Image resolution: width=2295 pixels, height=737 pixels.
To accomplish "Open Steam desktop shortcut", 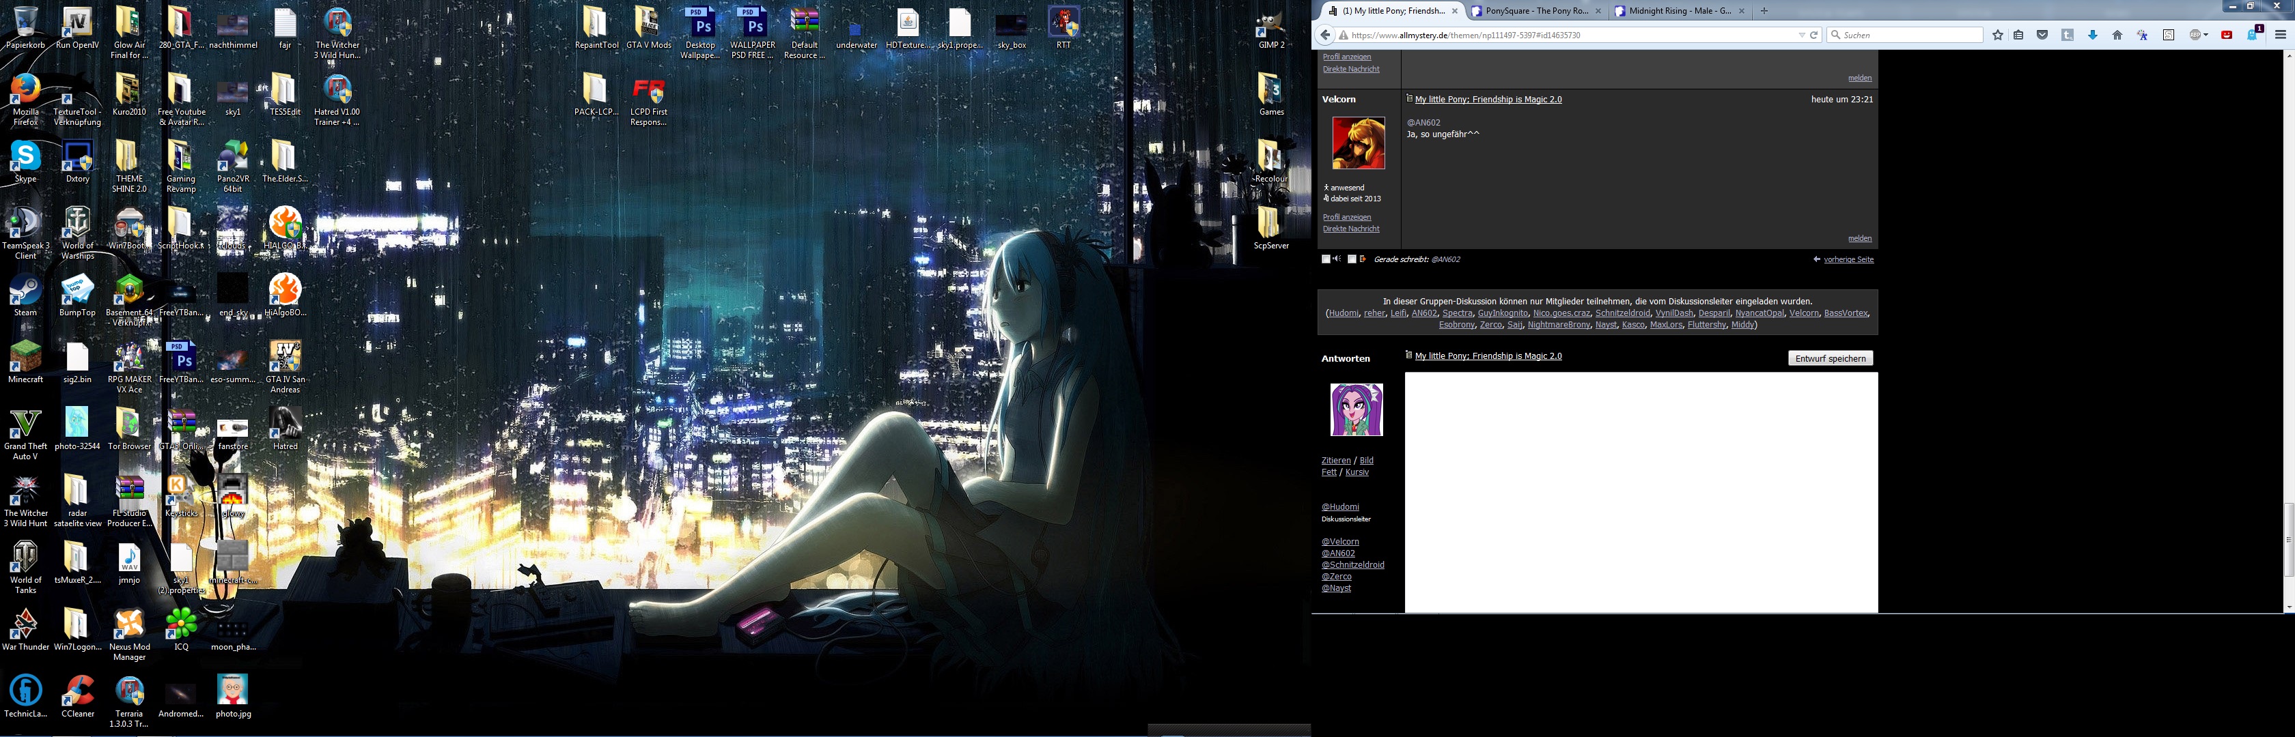I will [x=25, y=295].
